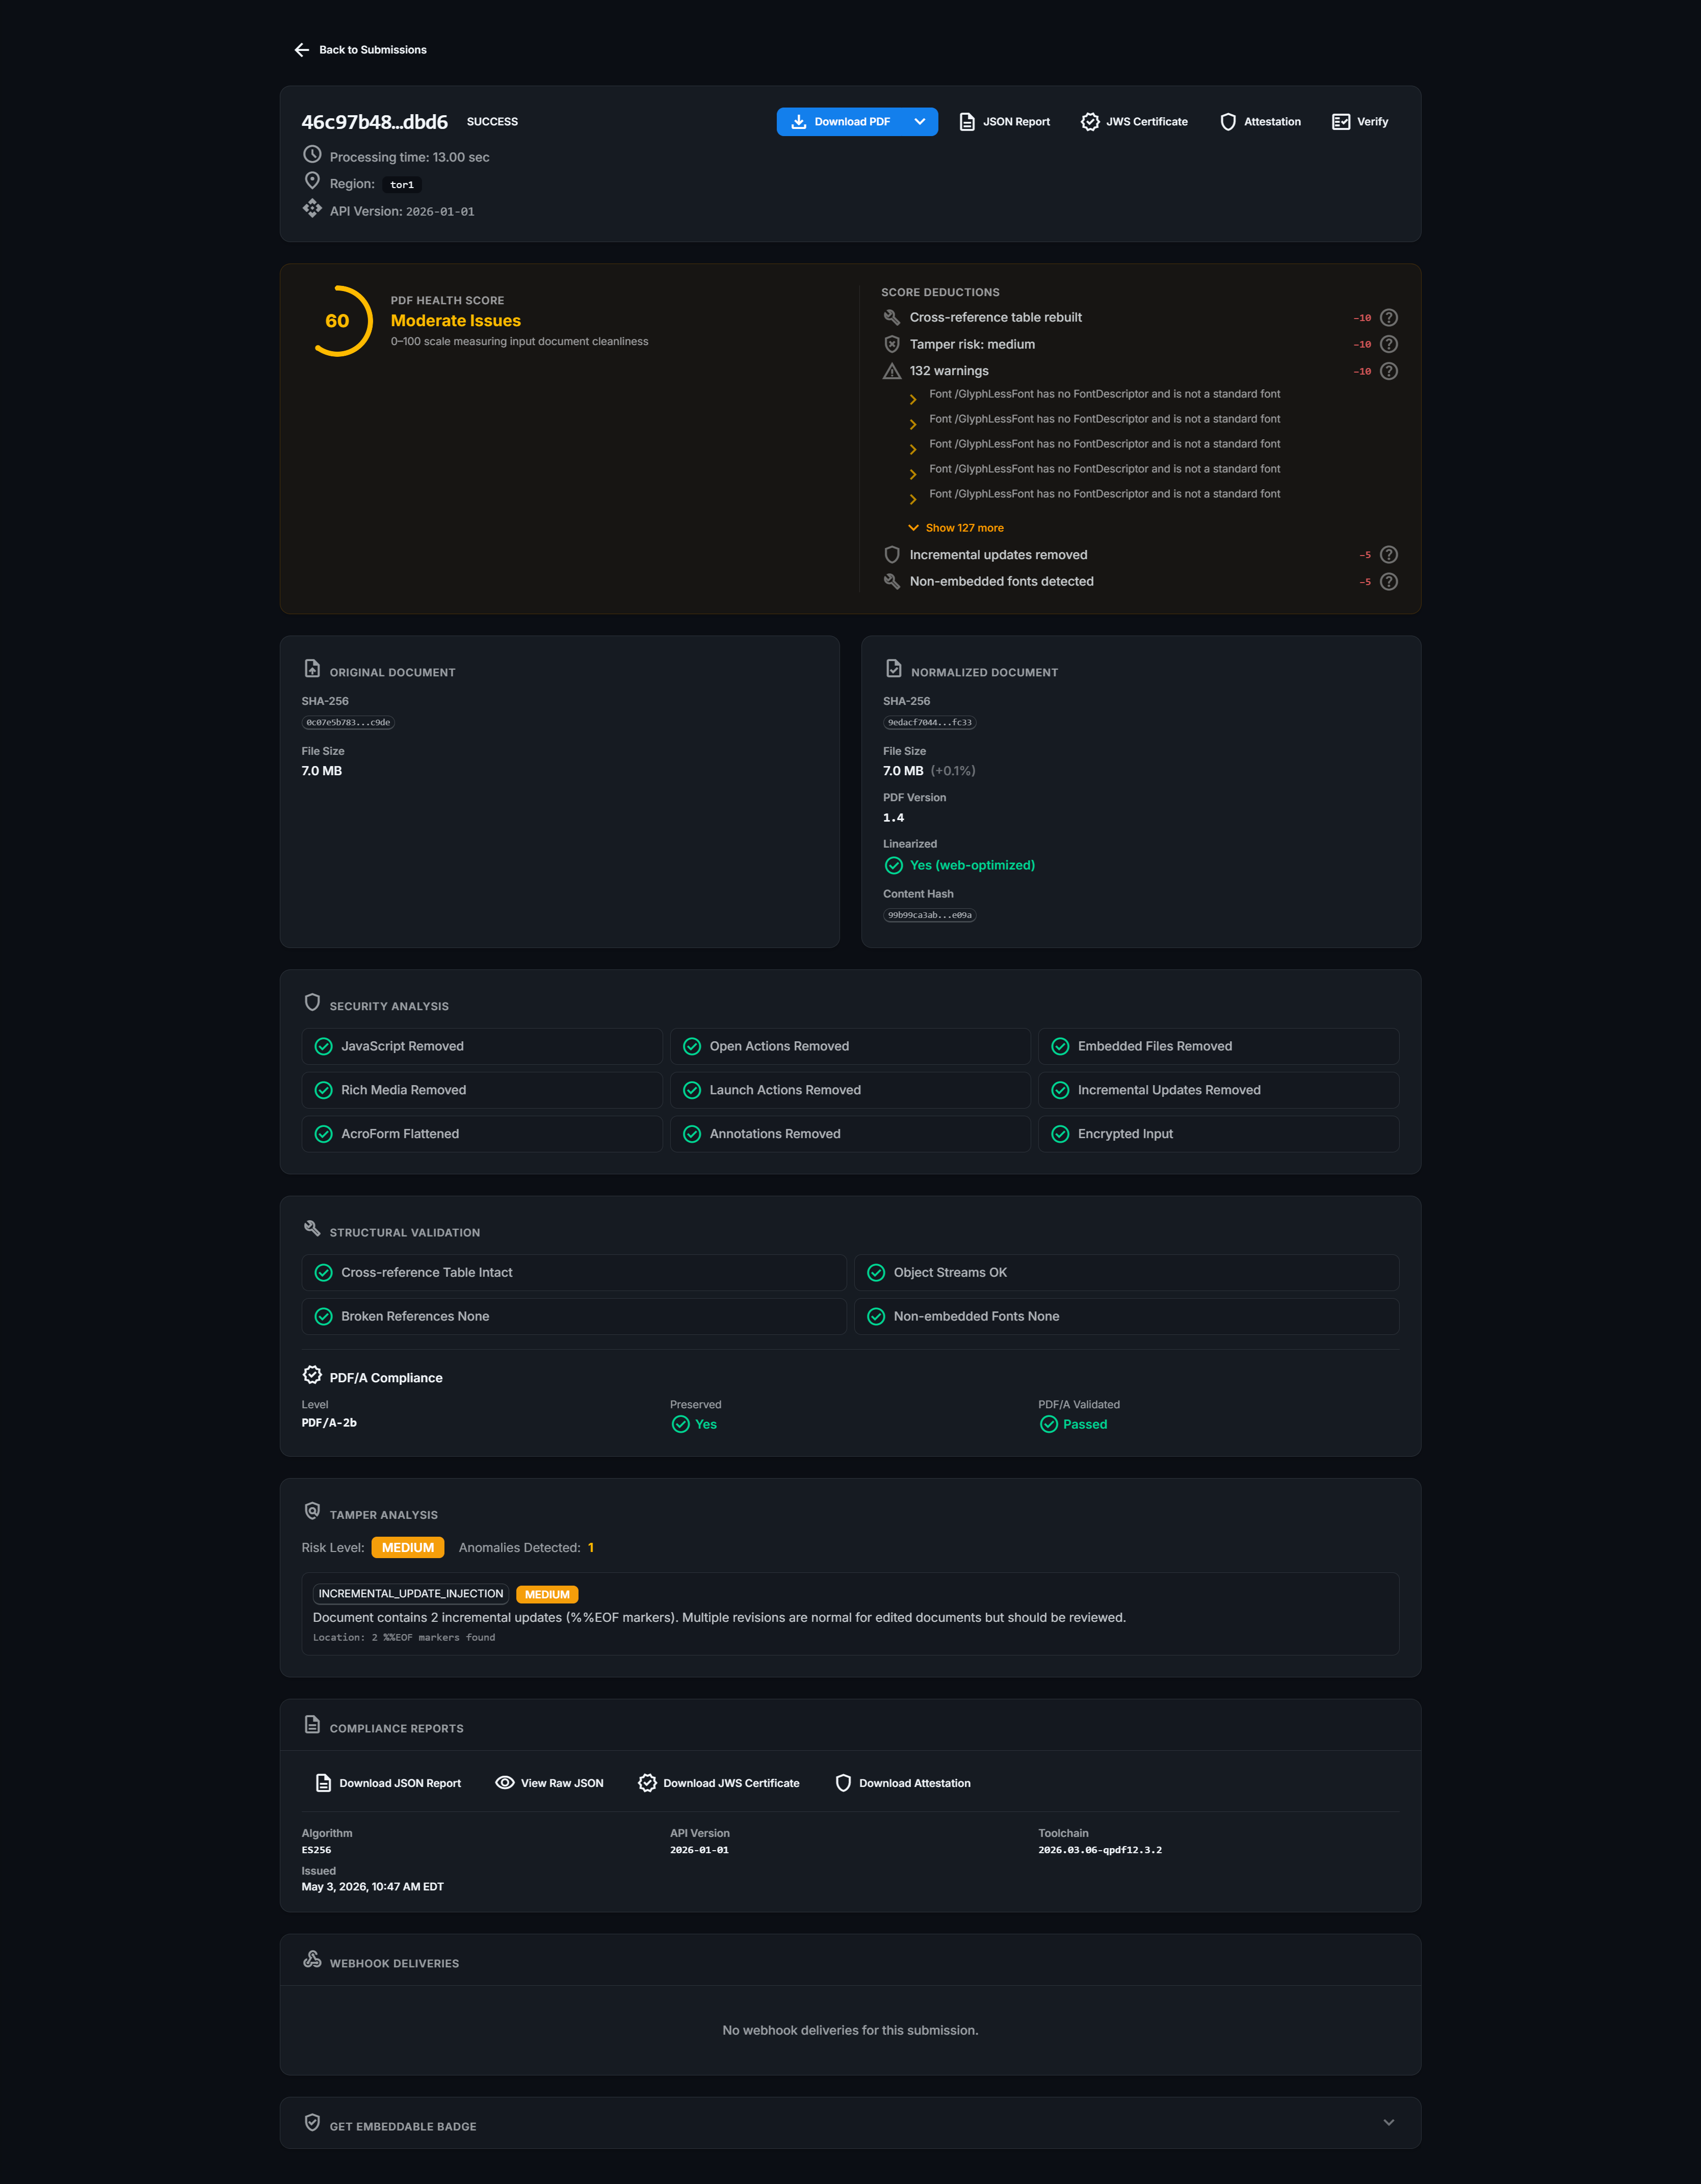Download JSON Report in Compliance Reports
Viewport: 1701px width, 2184px height.
click(388, 1783)
